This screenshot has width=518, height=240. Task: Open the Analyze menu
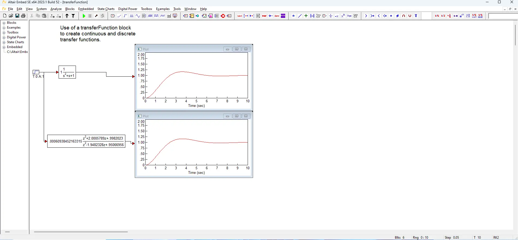click(x=56, y=9)
